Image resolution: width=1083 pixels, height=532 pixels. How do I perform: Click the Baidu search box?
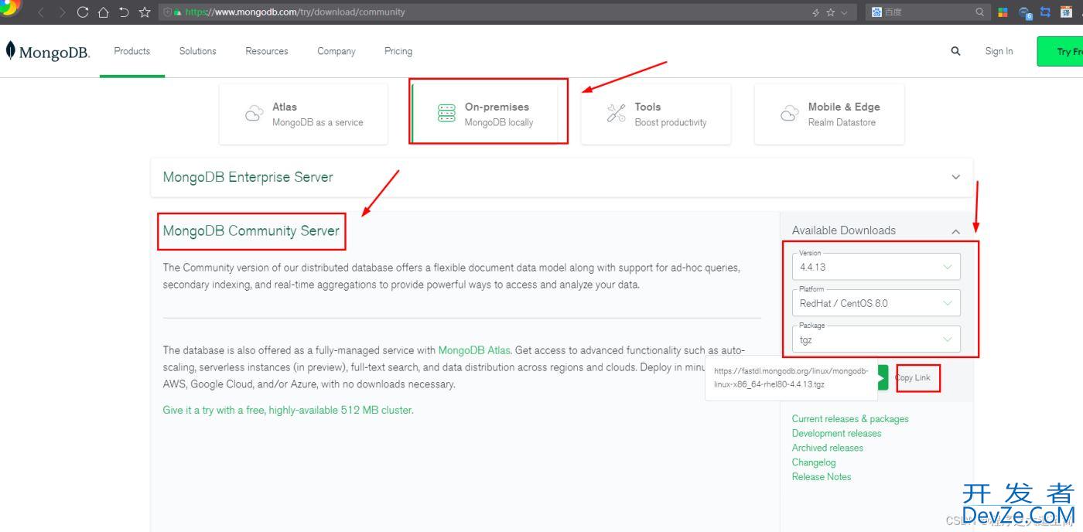click(x=928, y=12)
